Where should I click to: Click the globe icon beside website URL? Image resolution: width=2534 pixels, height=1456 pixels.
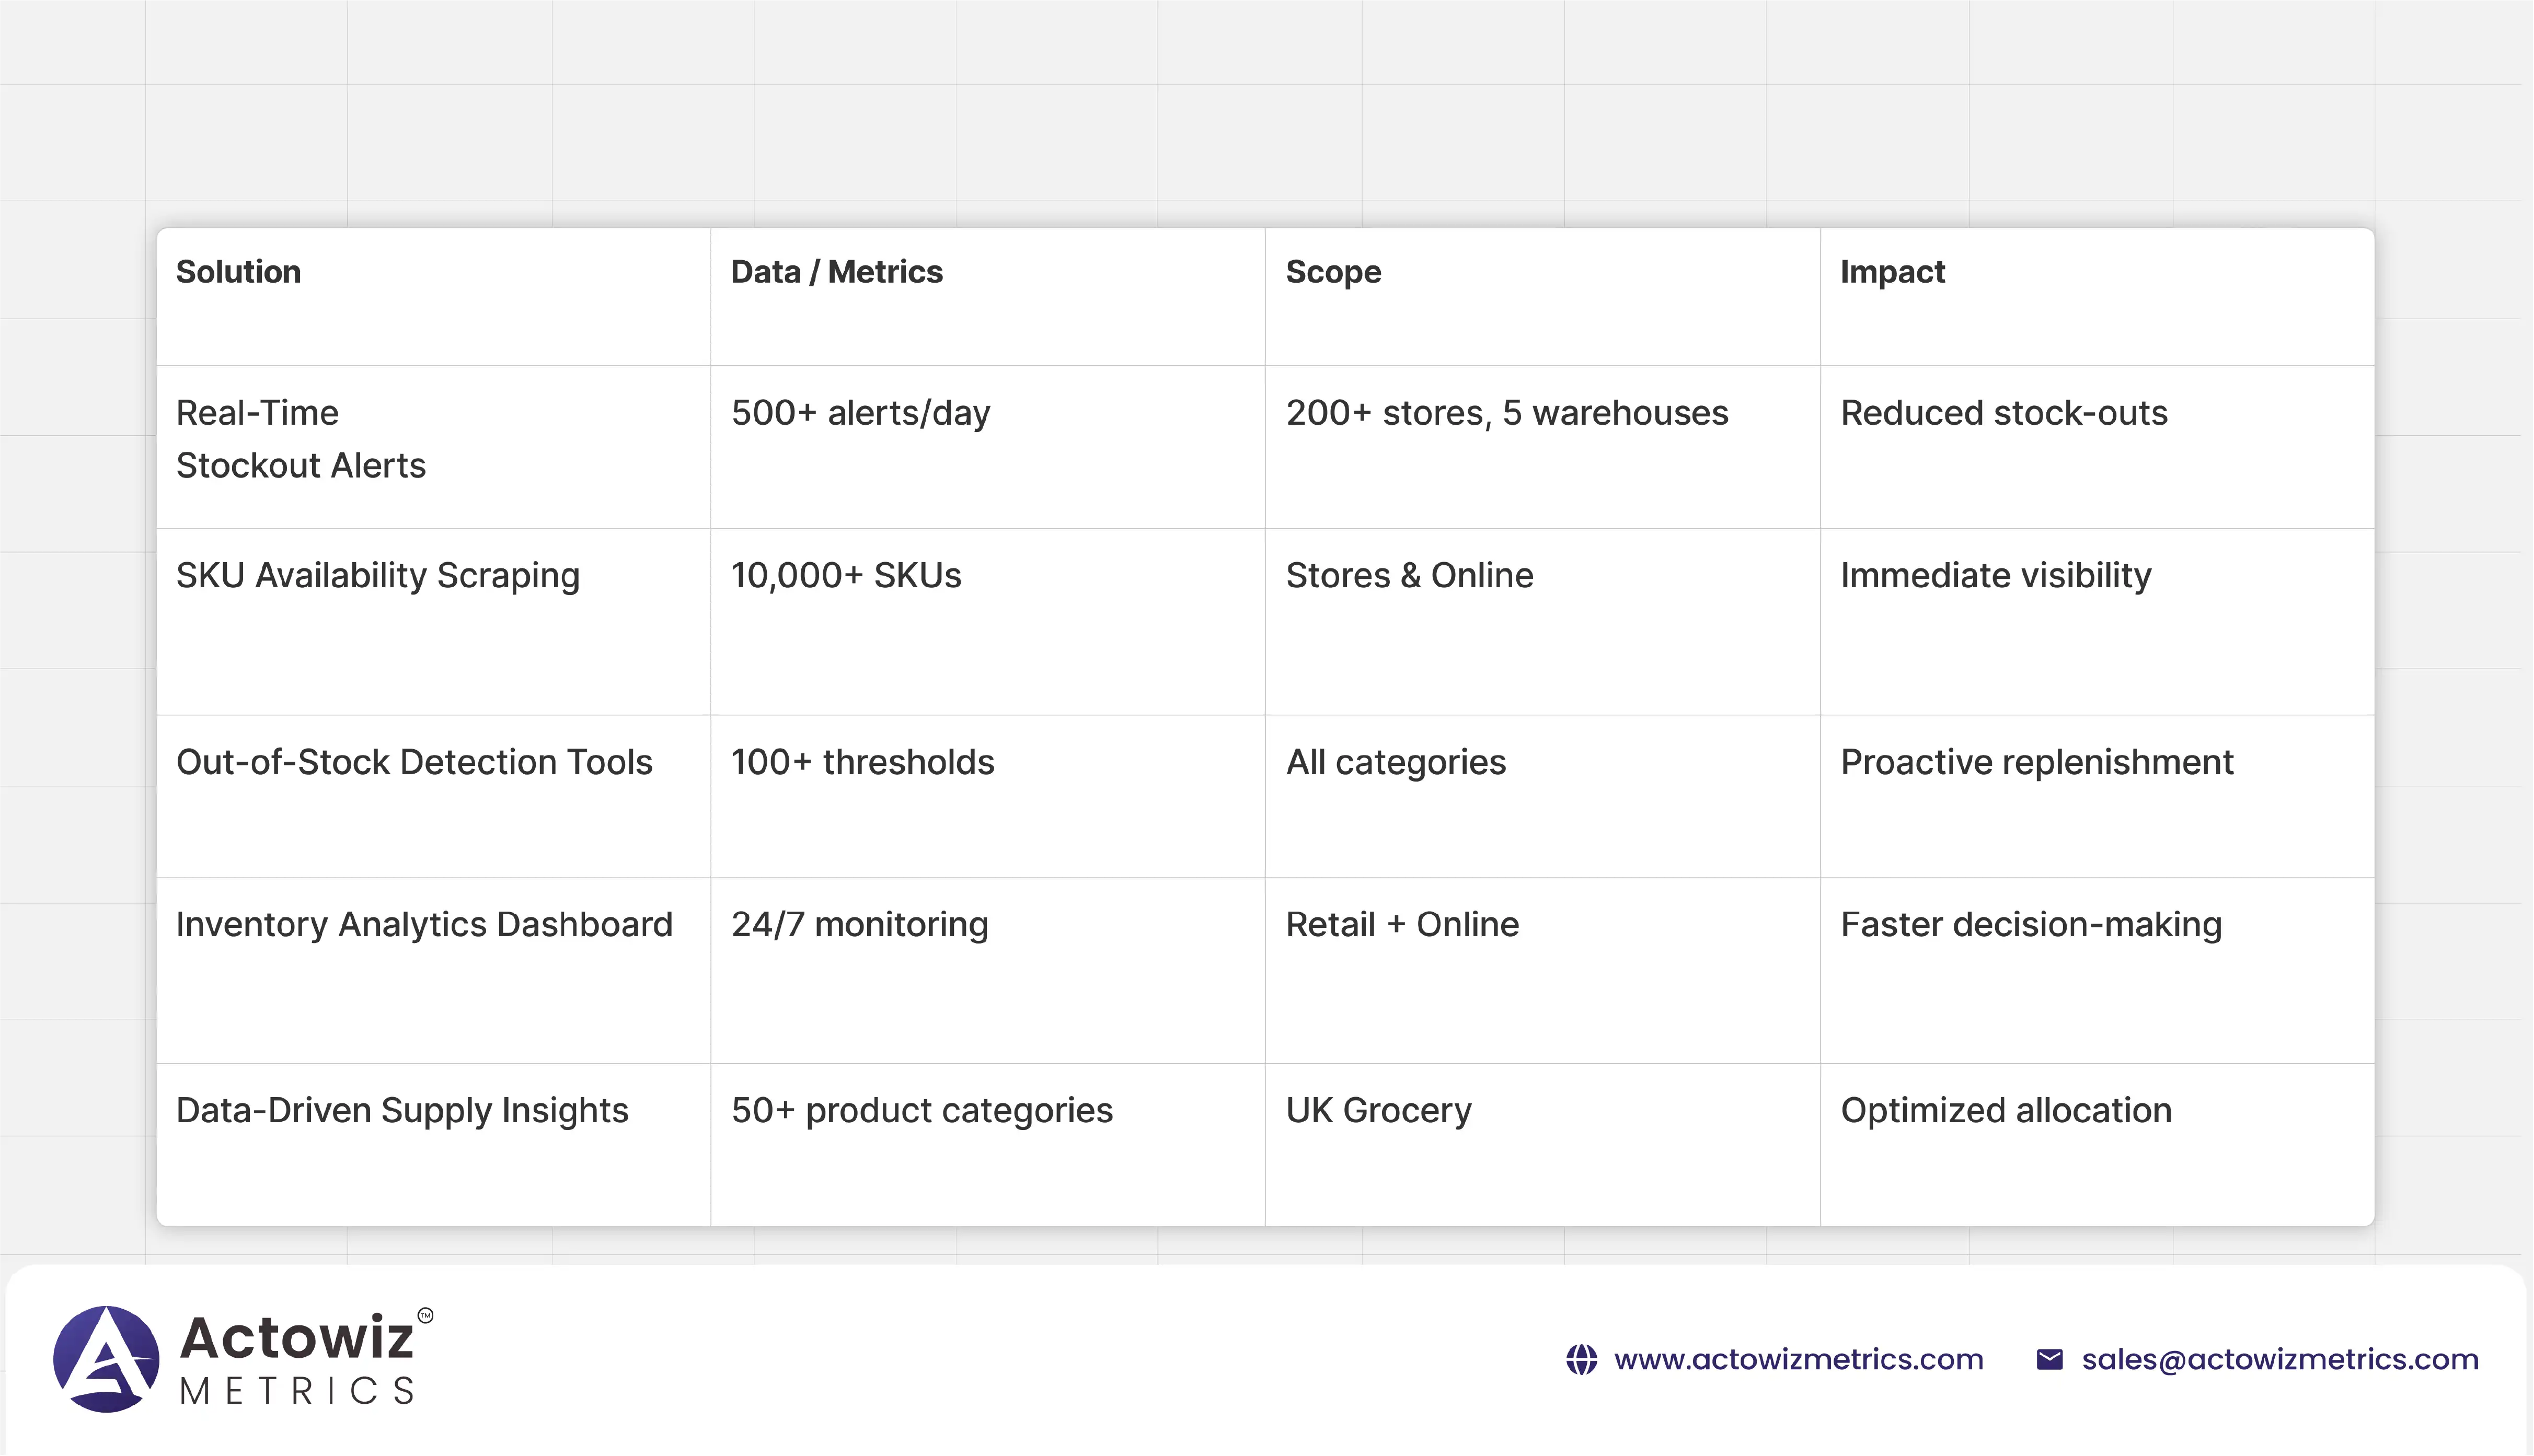click(x=1581, y=1359)
